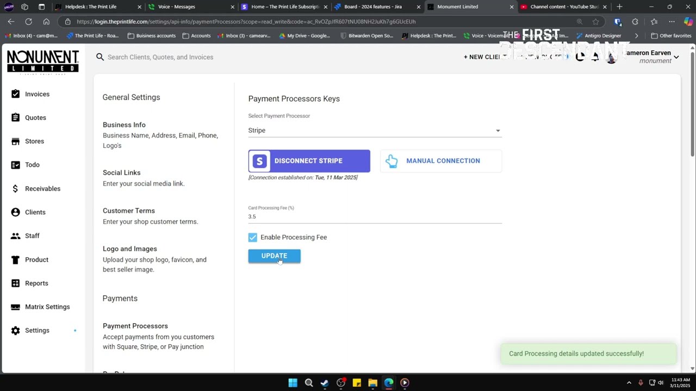This screenshot has height=391, width=696.
Task: Open the Todo checklist icon
Action: coord(15,165)
